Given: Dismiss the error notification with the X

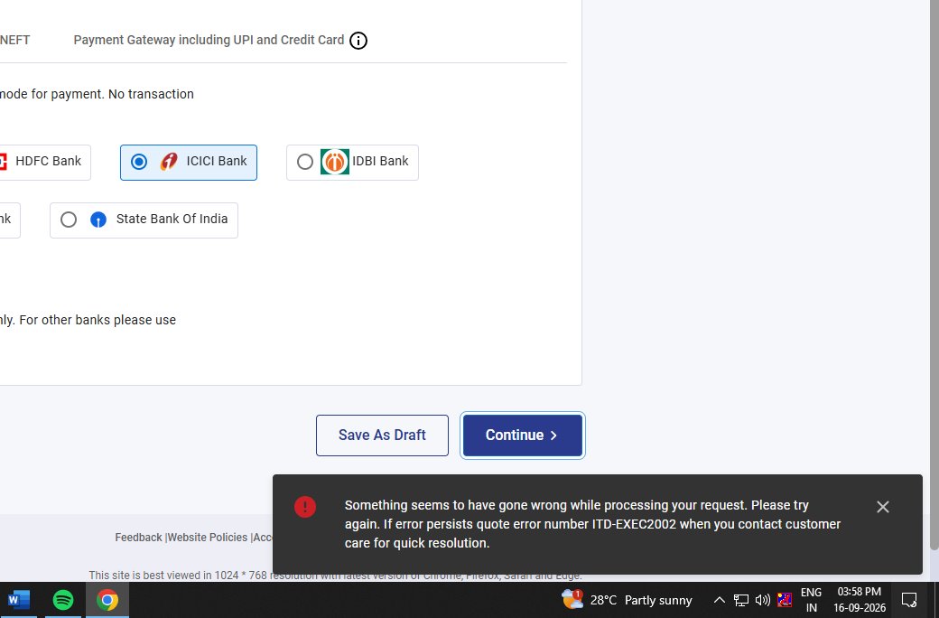Looking at the screenshot, I should click(883, 507).
